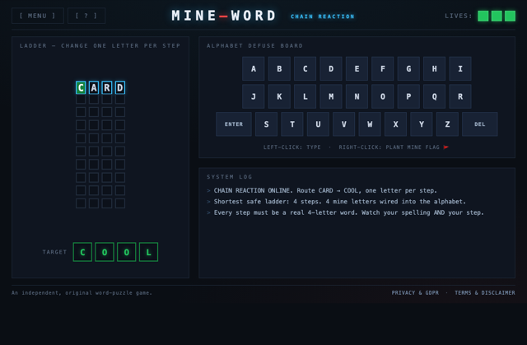The height and width of the screenshot is (345, 527).
Task: Tap the letter Y key
Action: click(422, 124)
